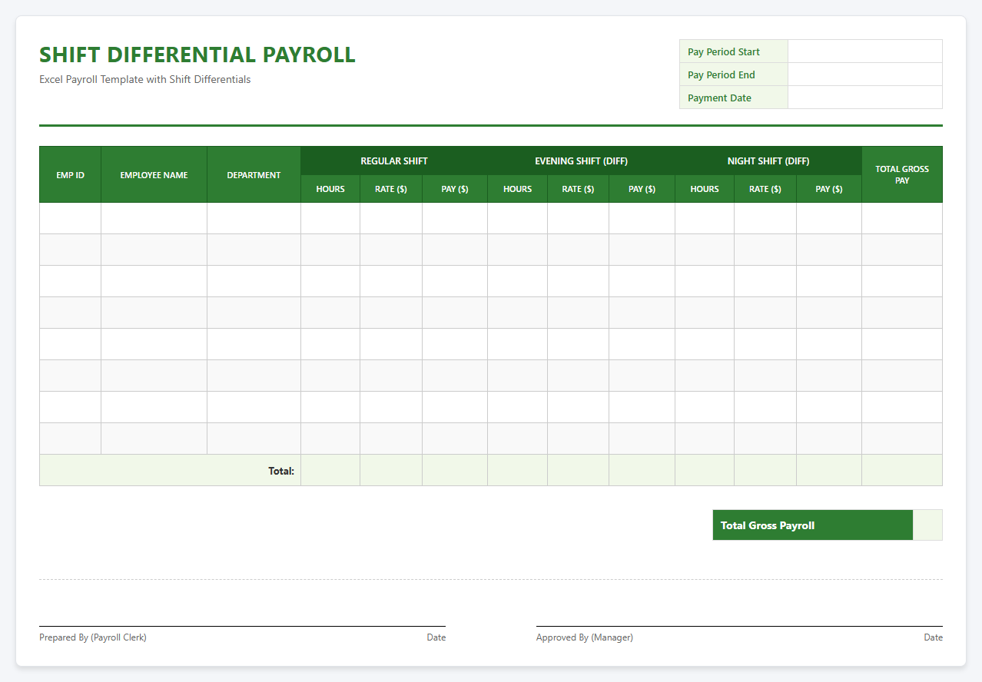Select Total row cell for Total Gross Pay
The width and height of the screenshot is (982, 682).
click(902, 470)
